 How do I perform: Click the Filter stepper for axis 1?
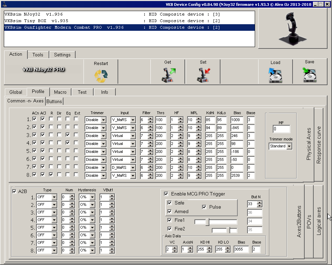click(x=150, y=120)
